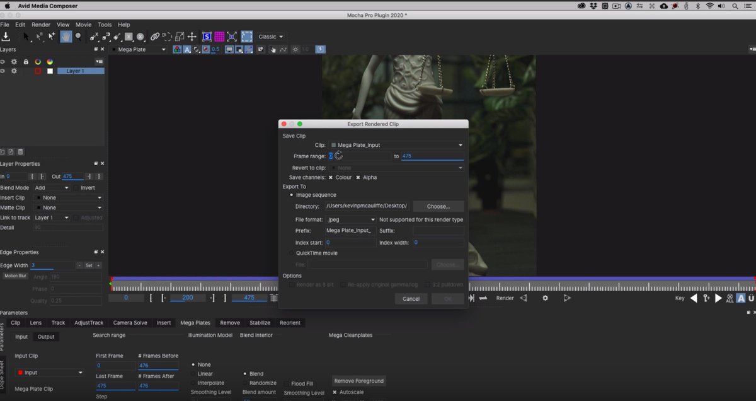Open the Render menu
756x401 pixels.
(x=41, y=25)
